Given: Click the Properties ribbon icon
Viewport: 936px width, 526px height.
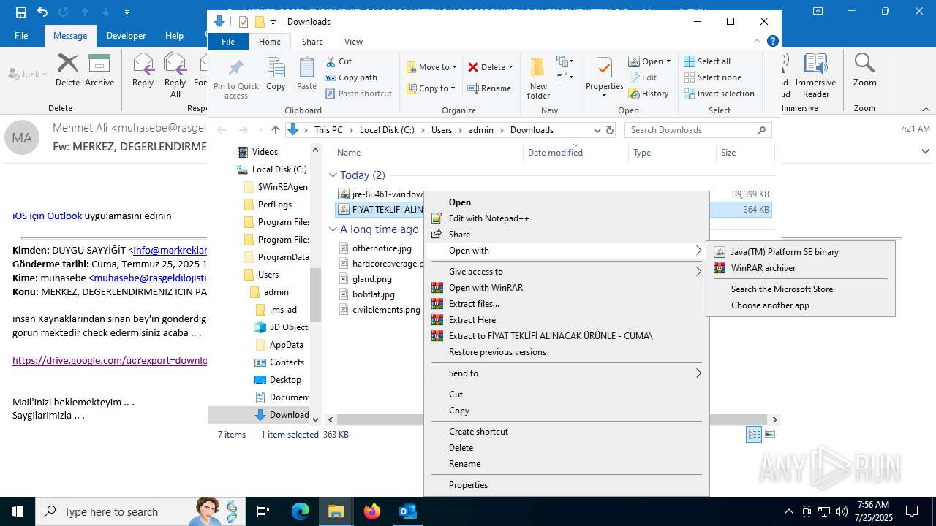Looking at the screenshot, I should tap(604, 69).
